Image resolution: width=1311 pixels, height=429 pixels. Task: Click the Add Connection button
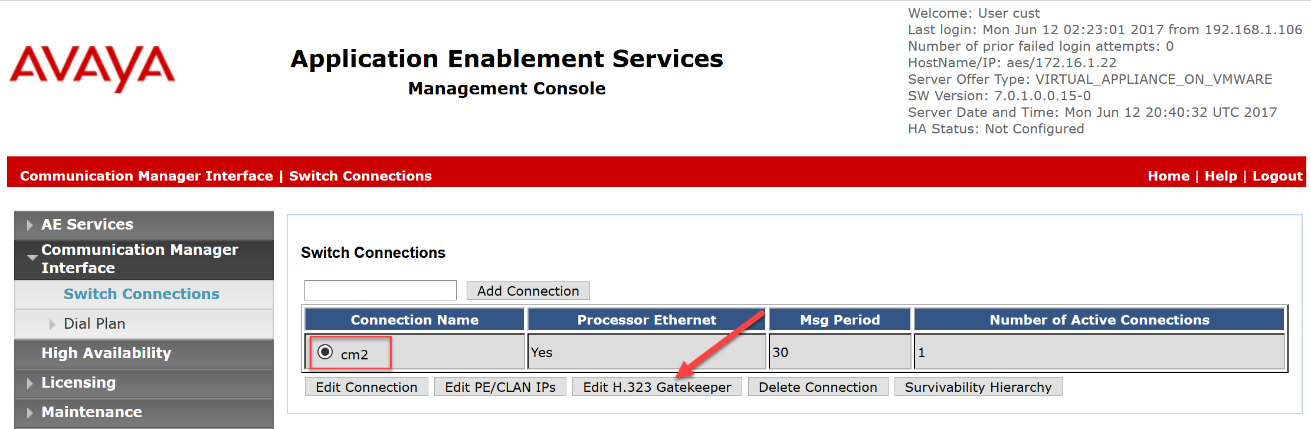click(528, 290)
